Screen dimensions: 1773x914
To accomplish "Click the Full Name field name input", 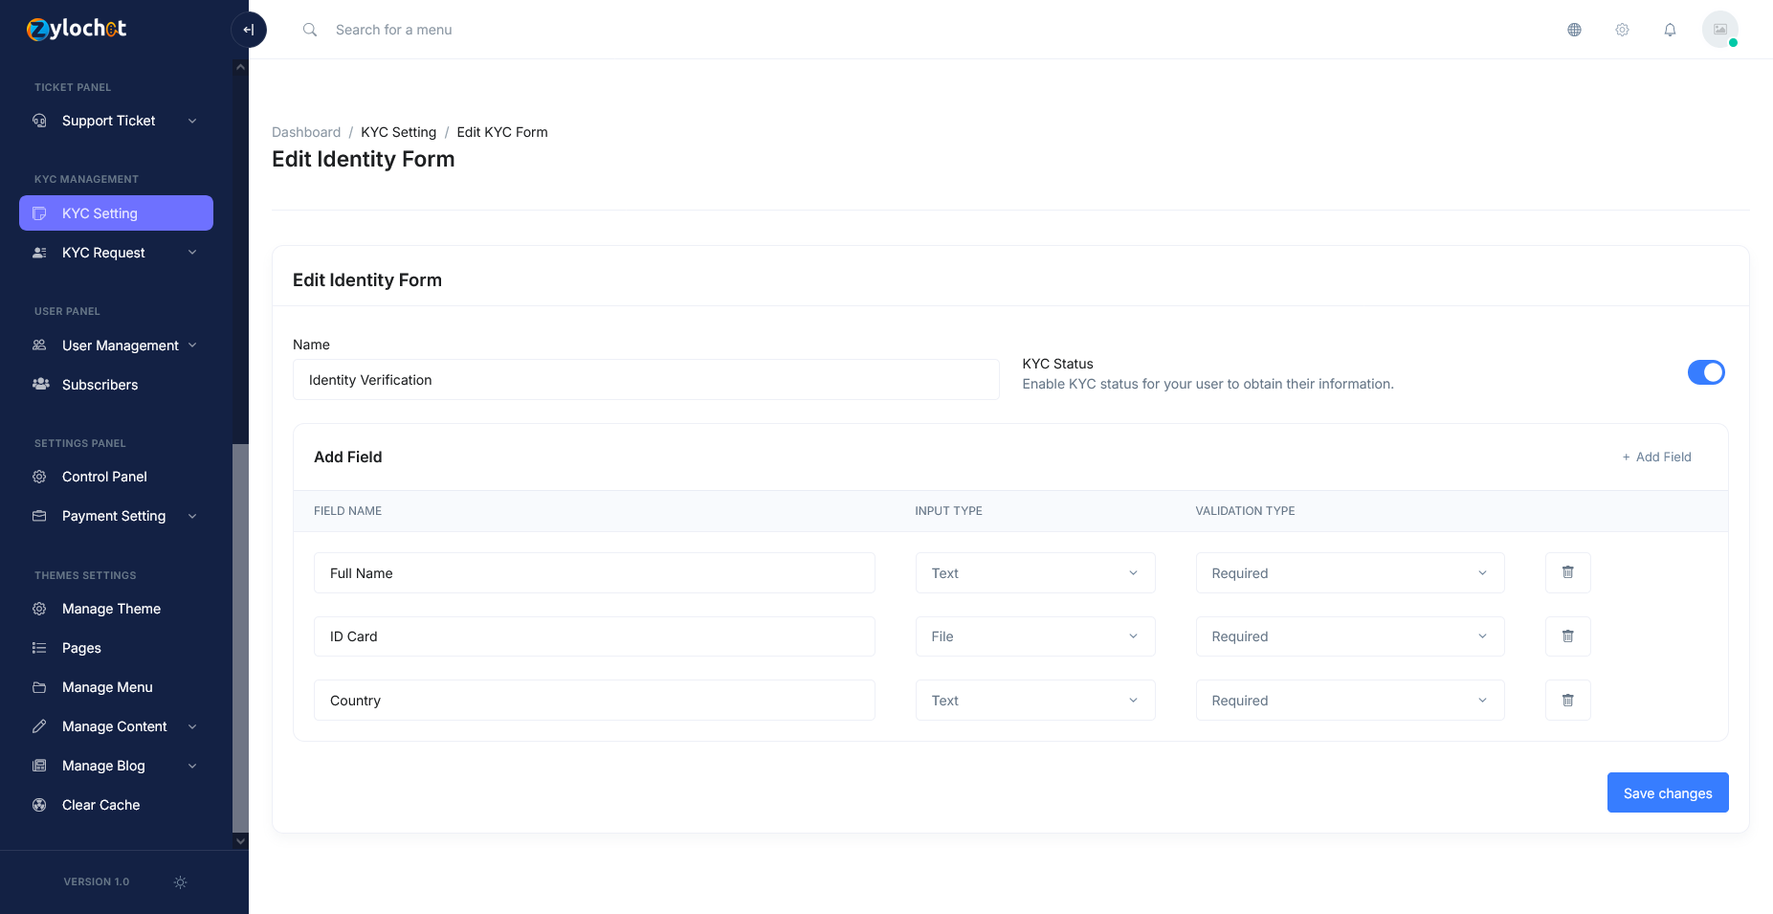I will coord(594,573).
